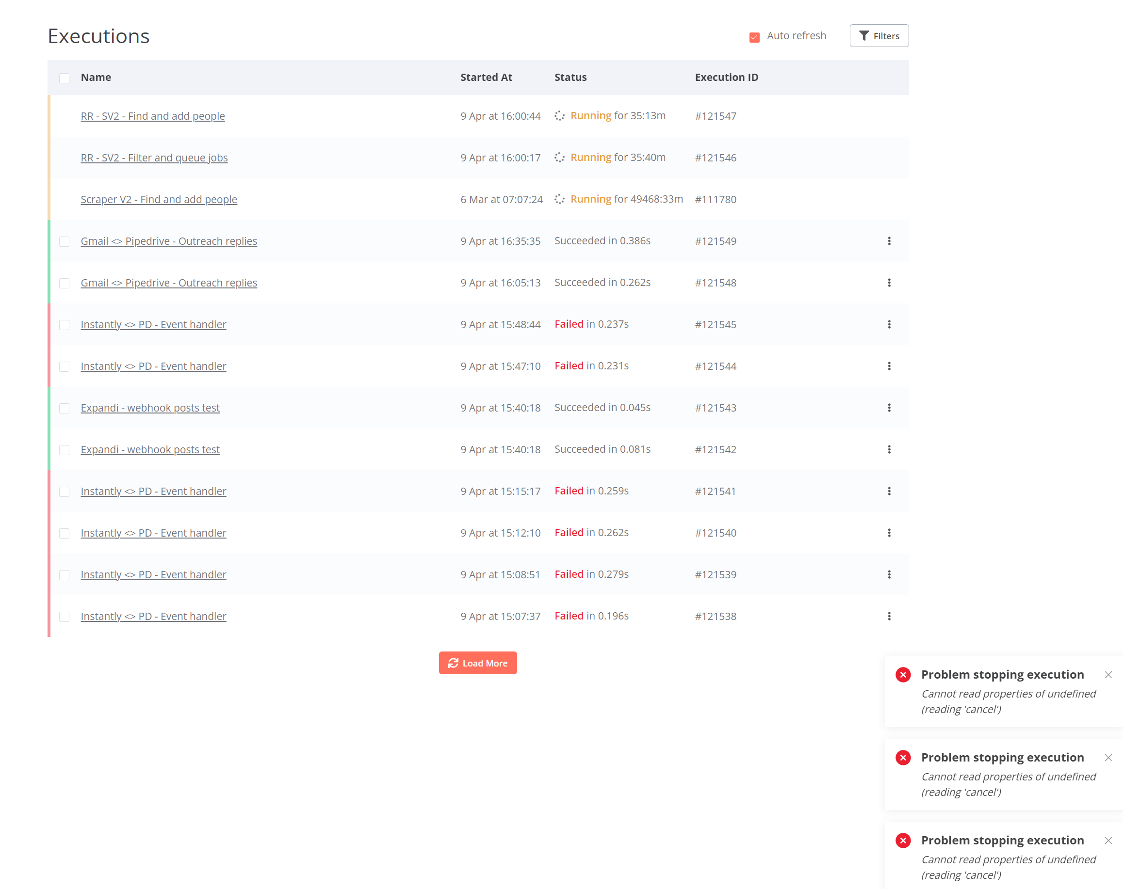The width and height of the screenshot is (1123, 889).
Task: Click status Succeeded in 0.386s
Action: [x=602, y=240]
